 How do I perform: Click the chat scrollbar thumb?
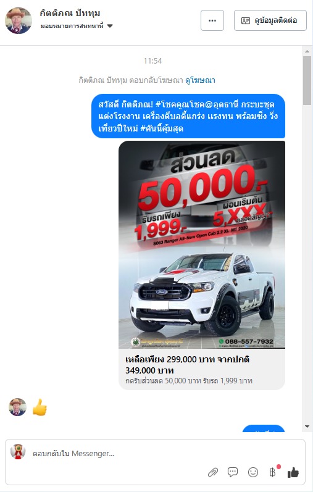tap(307, 80)
